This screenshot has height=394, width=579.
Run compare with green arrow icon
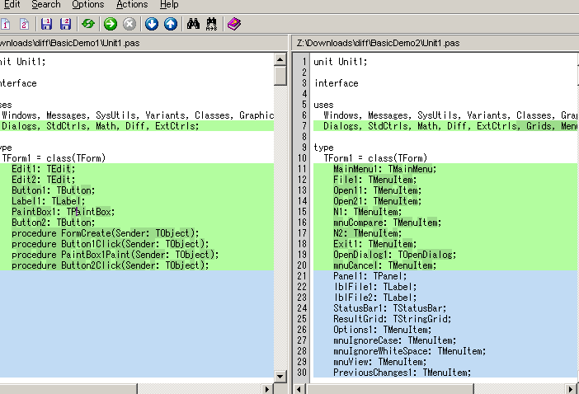click(x=111, y=24)
